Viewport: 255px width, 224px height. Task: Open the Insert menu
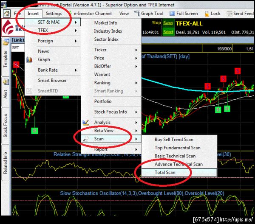pos(33,14)
